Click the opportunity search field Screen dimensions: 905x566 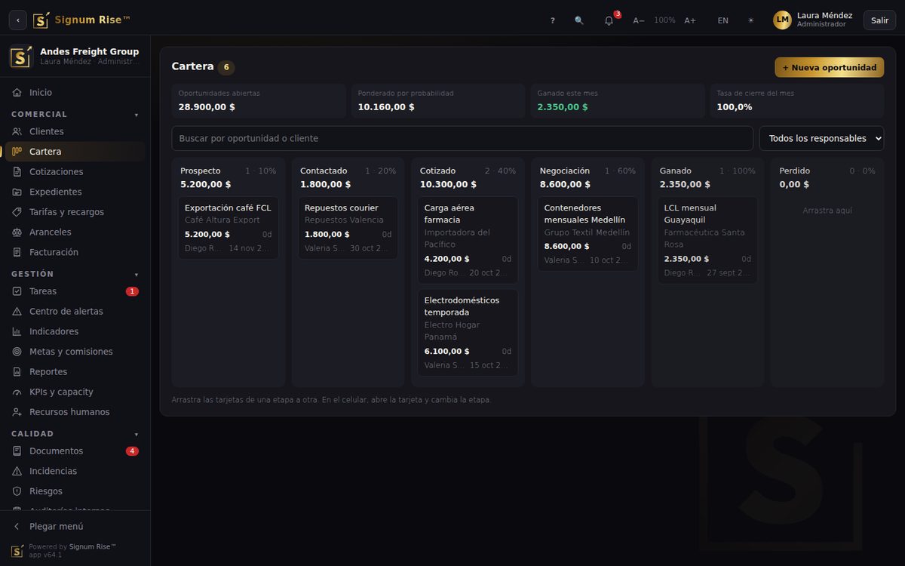462,138
